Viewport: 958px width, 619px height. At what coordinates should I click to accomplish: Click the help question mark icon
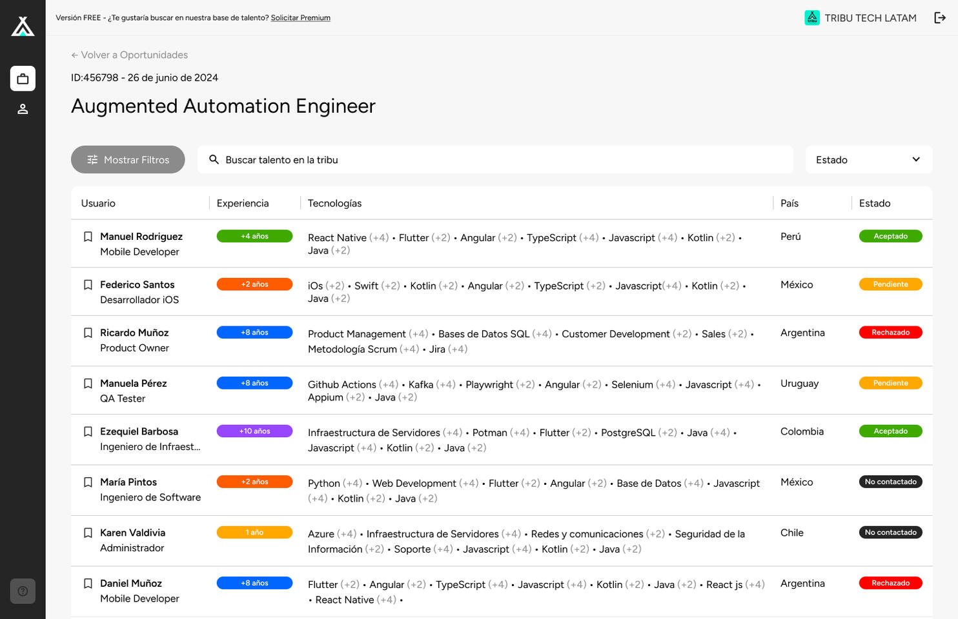[23, 591]
